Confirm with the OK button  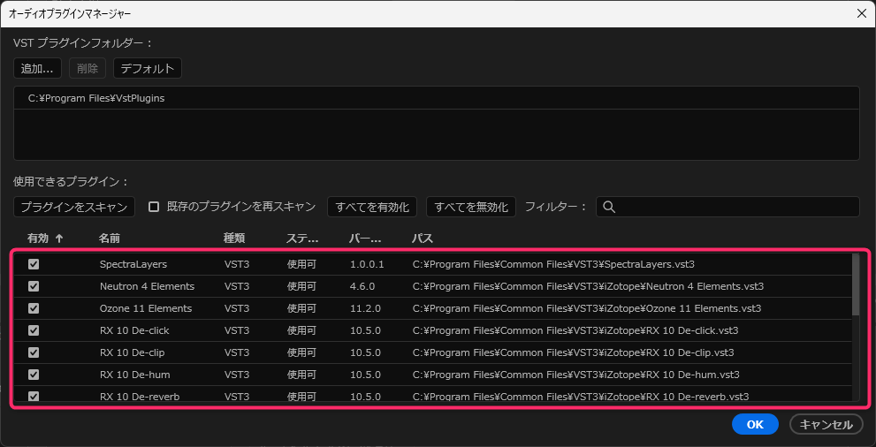[x=754, y=424]
